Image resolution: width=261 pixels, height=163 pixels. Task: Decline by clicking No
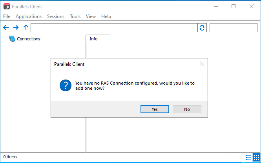tap(187, 109)
